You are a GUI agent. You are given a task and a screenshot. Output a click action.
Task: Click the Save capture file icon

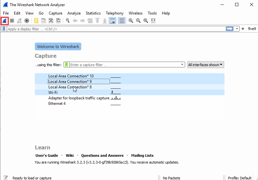[44, 21]
